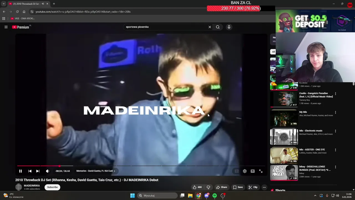Open options for 'Mix - ASSTER - ONE EYE'
This screenshot has height=200, width=355.
coord(335,150)
